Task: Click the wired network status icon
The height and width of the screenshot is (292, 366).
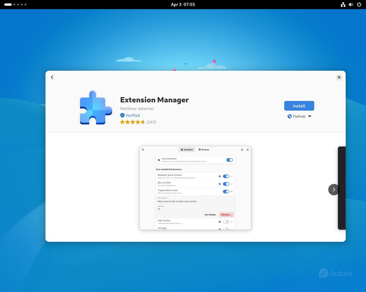Action: click(x=343, y=5)
